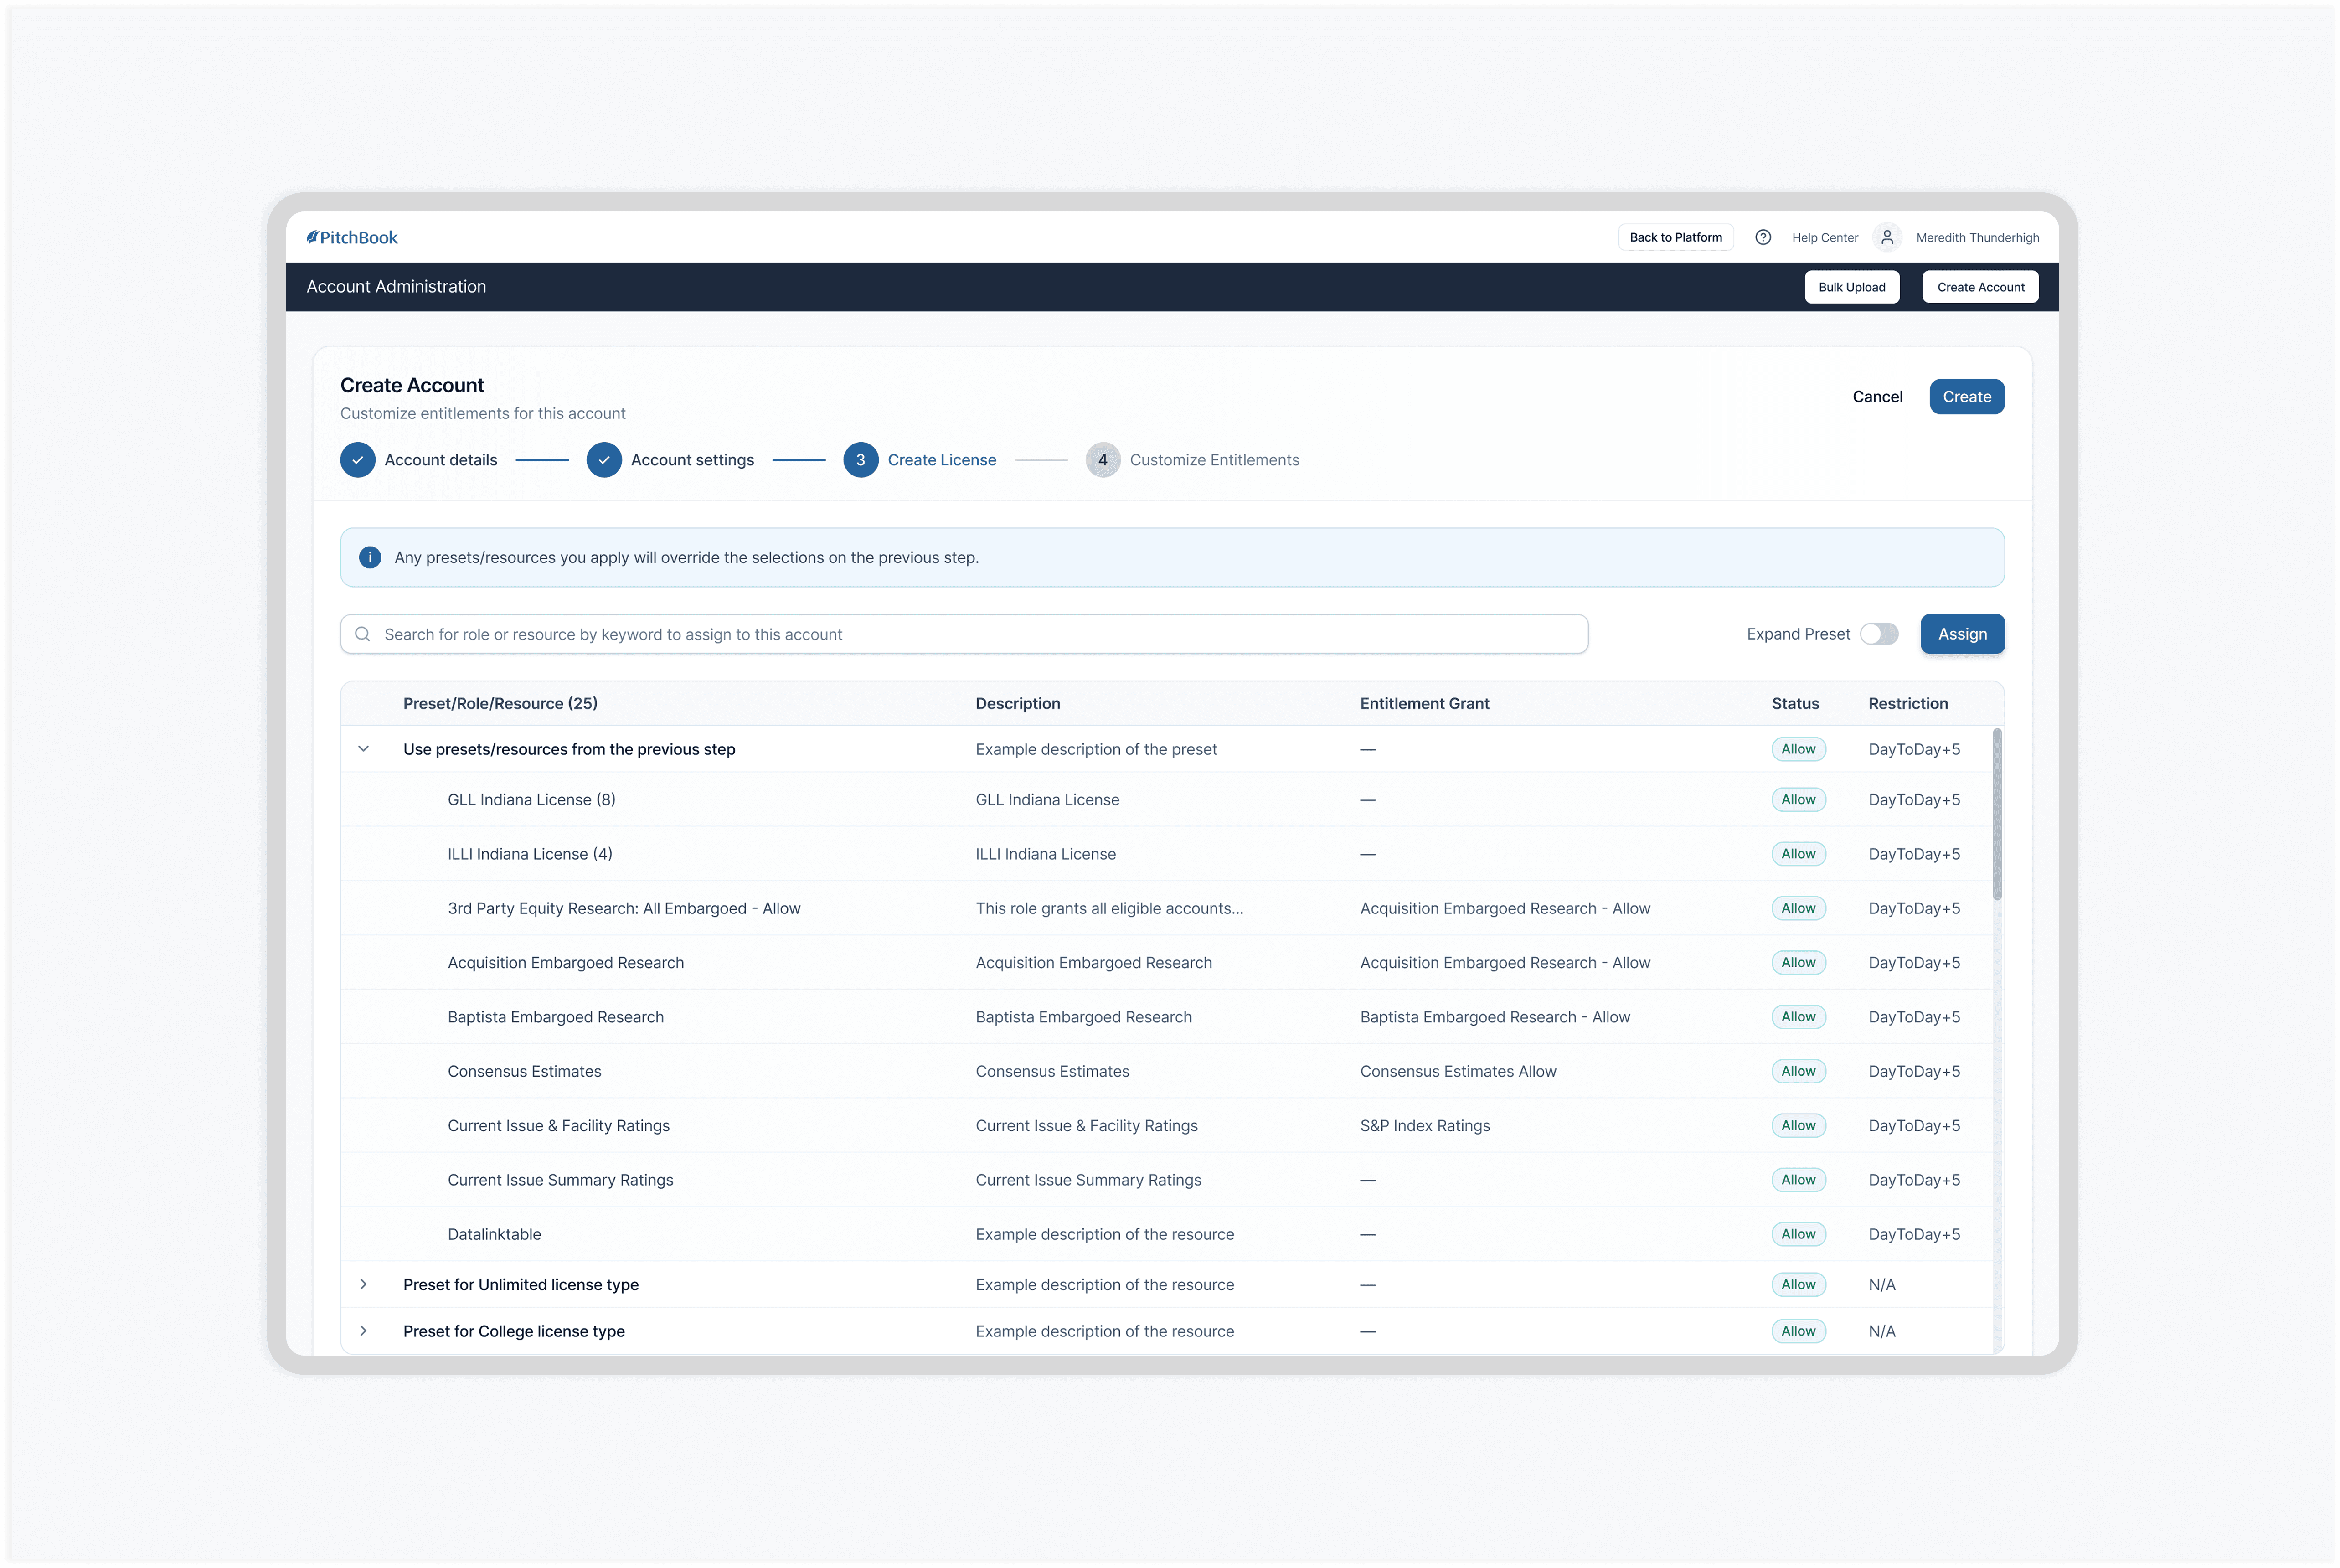Click the step 4 number circle
2340x1568 pixels.
coord(1103,460)
